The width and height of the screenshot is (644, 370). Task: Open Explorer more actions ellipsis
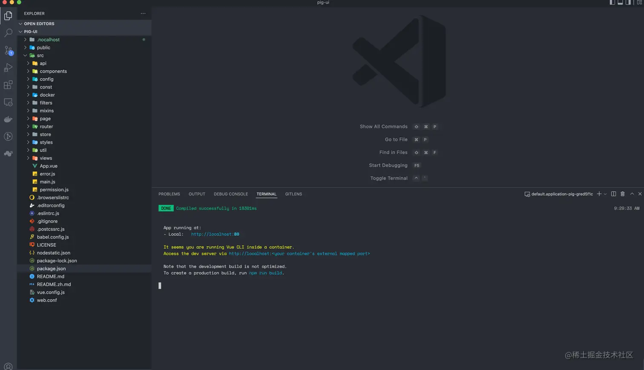pyautogui.click(x=143, y=13)
